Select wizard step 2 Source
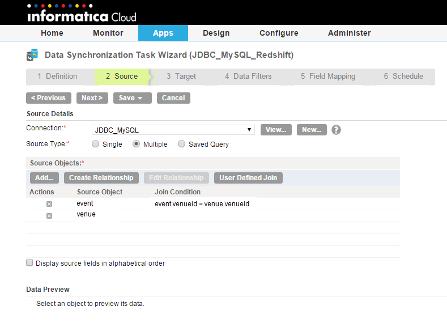 click(x=122, y=76)
